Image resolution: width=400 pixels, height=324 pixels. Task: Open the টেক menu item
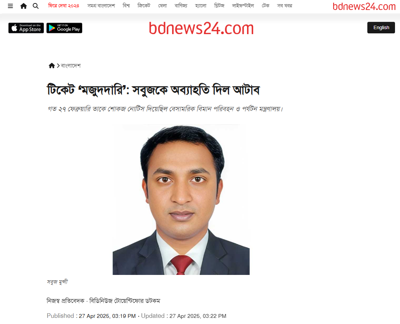click(266, 6)
